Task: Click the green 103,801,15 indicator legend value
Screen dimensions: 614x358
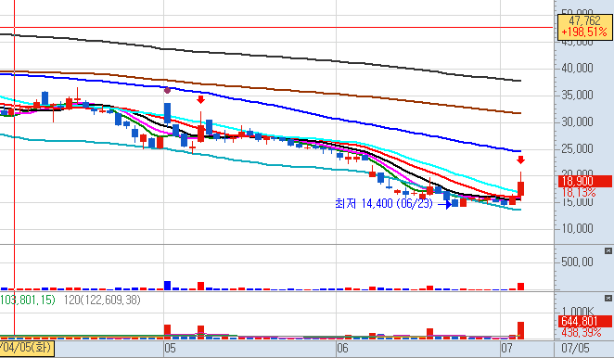Action: click(x=28, y=300)
